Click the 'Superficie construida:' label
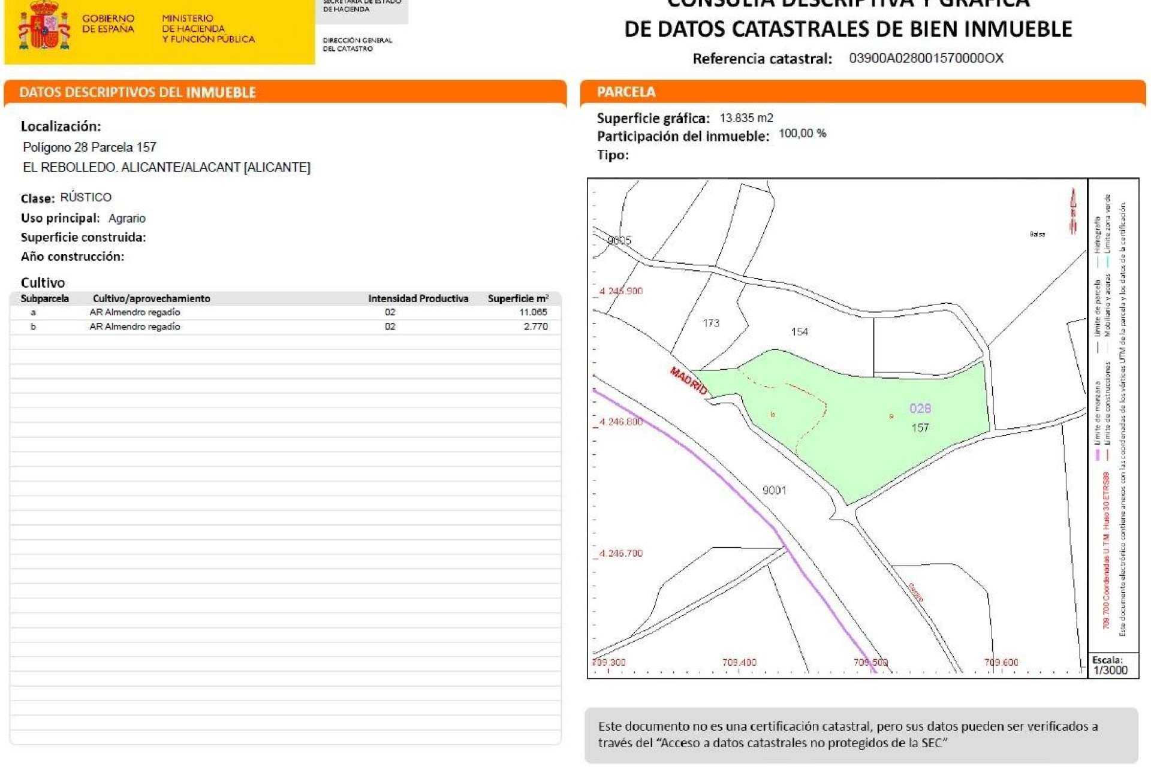 tap(83, 237)
